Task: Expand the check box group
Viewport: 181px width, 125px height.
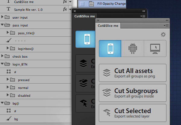Action: point(2,56)
